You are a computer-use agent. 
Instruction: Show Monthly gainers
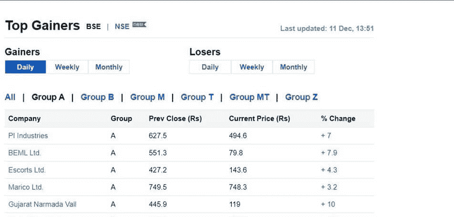109,67
